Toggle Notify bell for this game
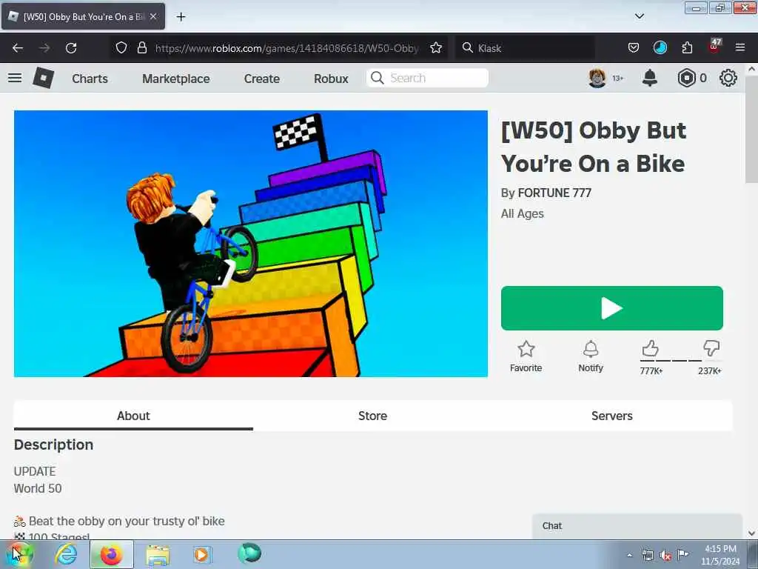This screenshot has height=569, width=758. [591, 356]
